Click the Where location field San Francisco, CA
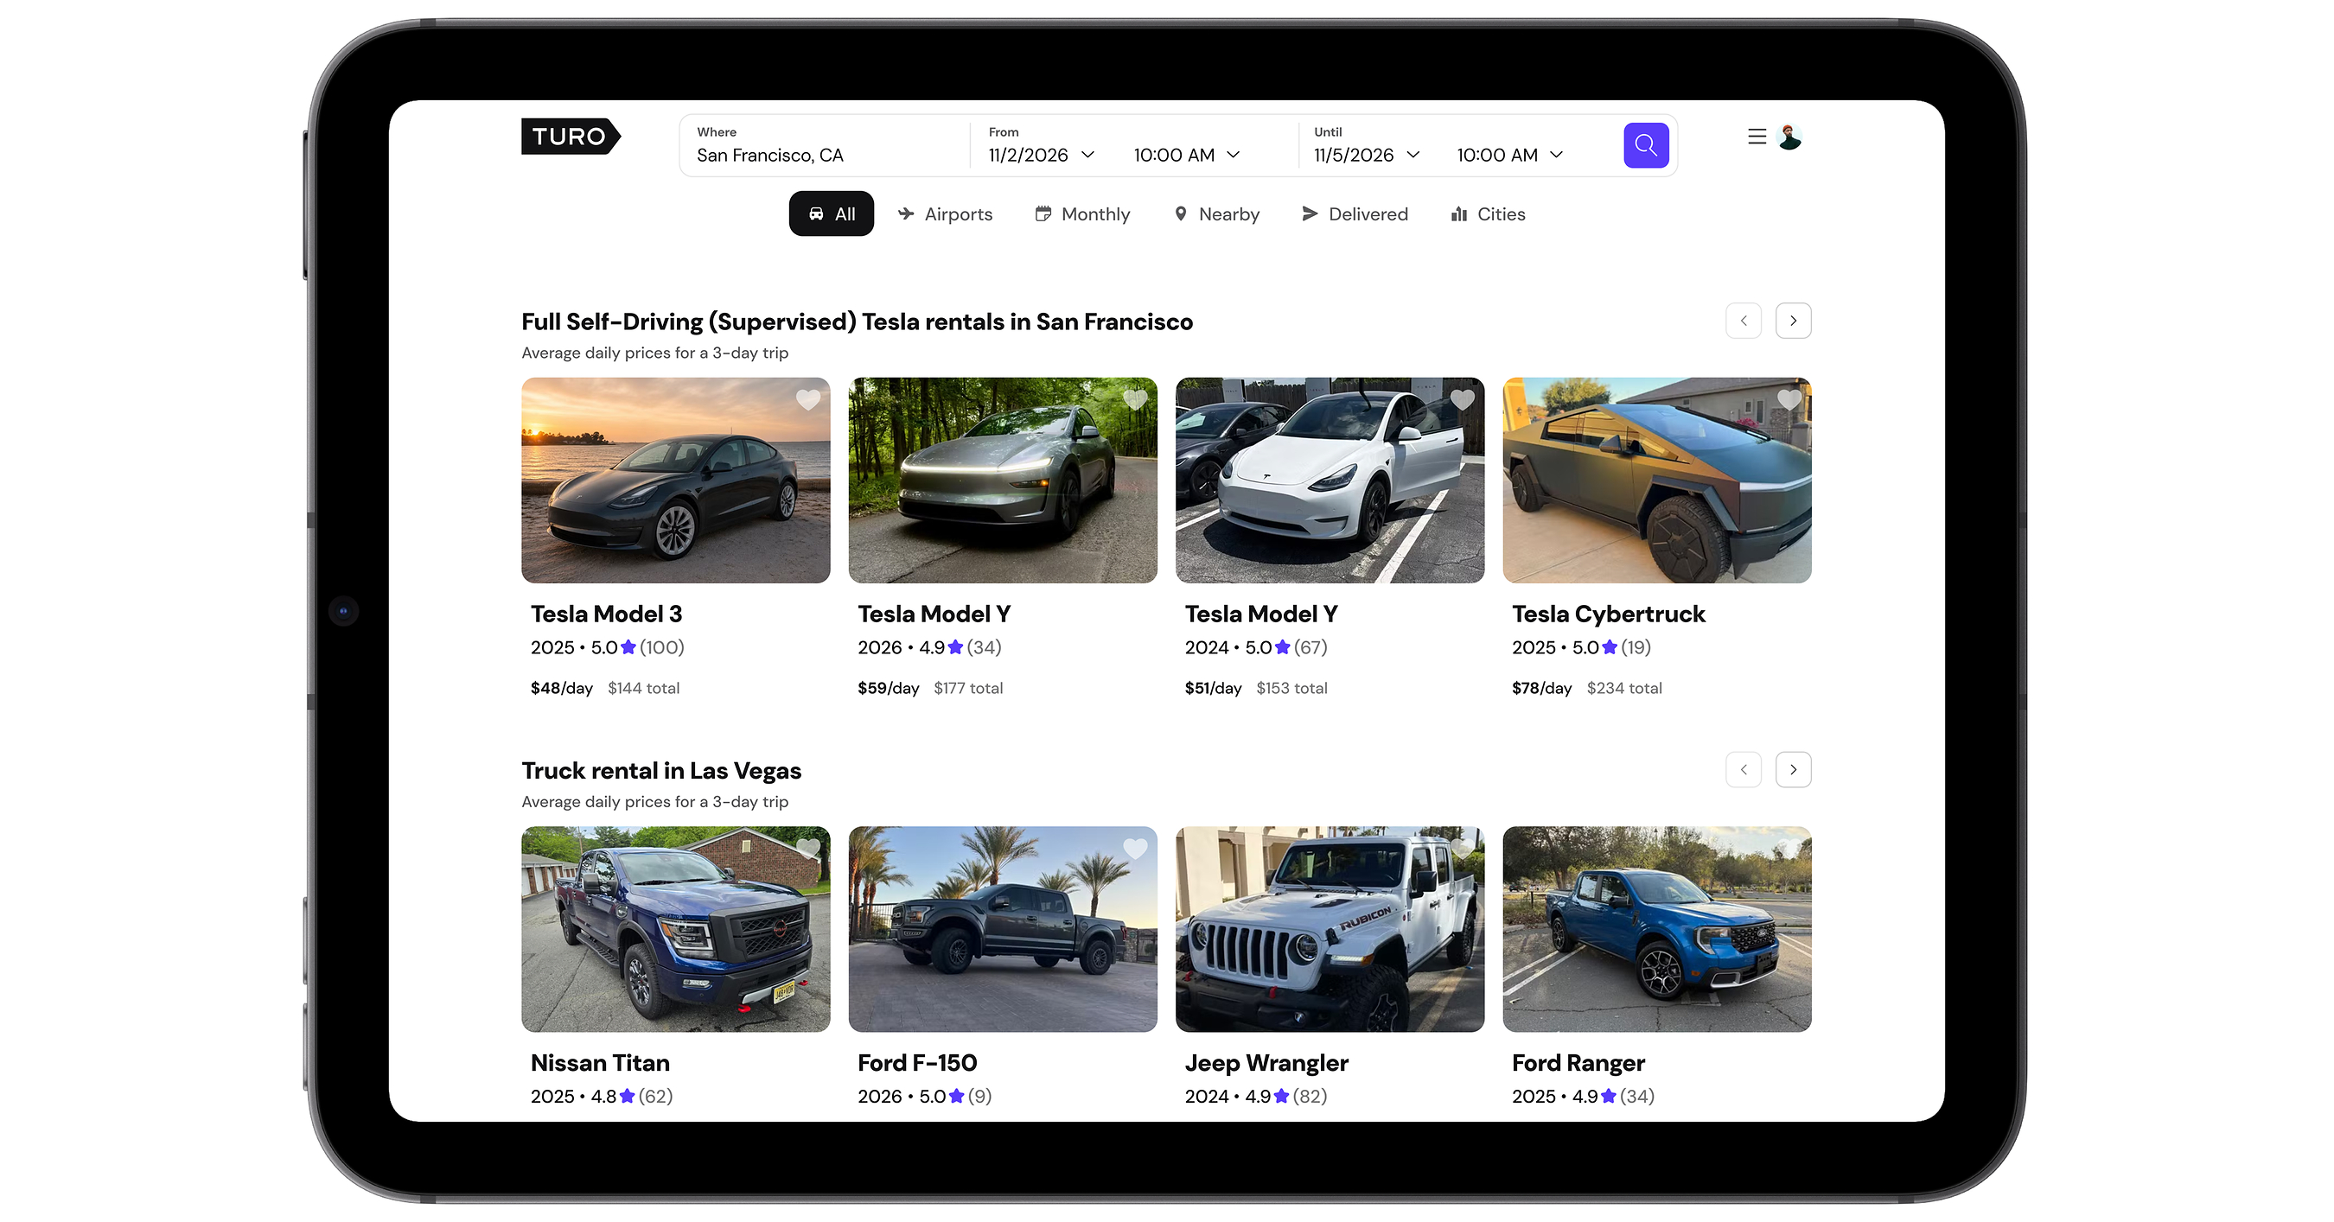This screenshot has width=2334, height=1222. pos(825,145)
